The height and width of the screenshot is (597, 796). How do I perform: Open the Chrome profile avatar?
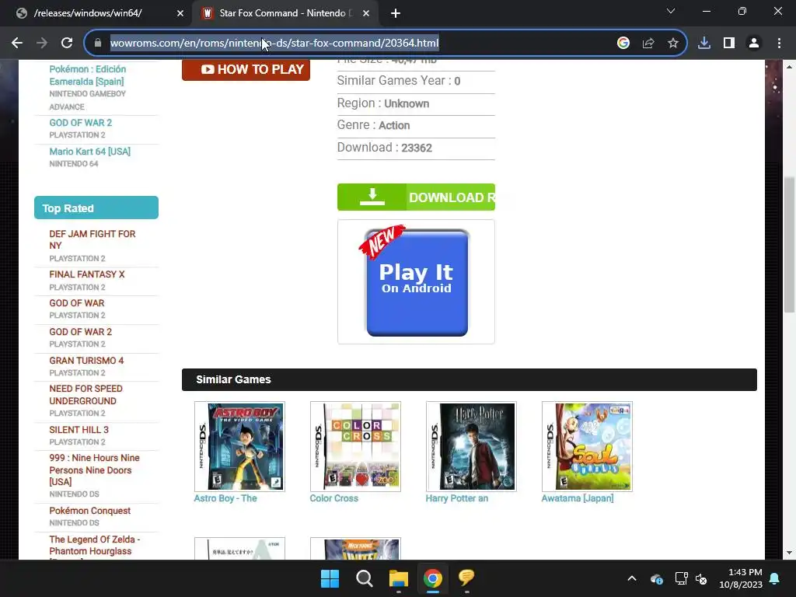coord(754,44)
